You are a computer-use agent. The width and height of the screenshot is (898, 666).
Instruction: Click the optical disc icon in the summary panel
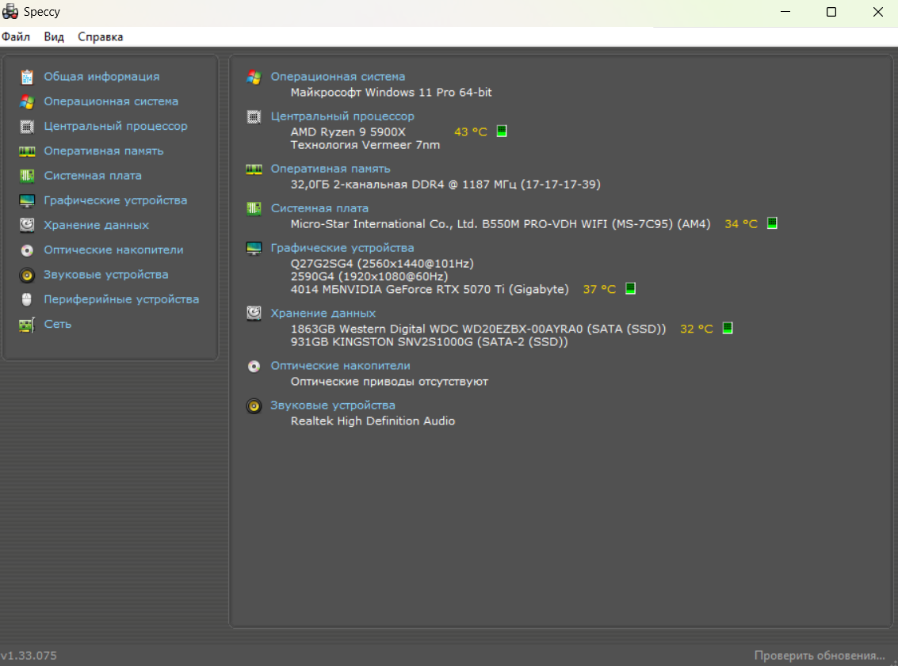[x=254, y=366]
